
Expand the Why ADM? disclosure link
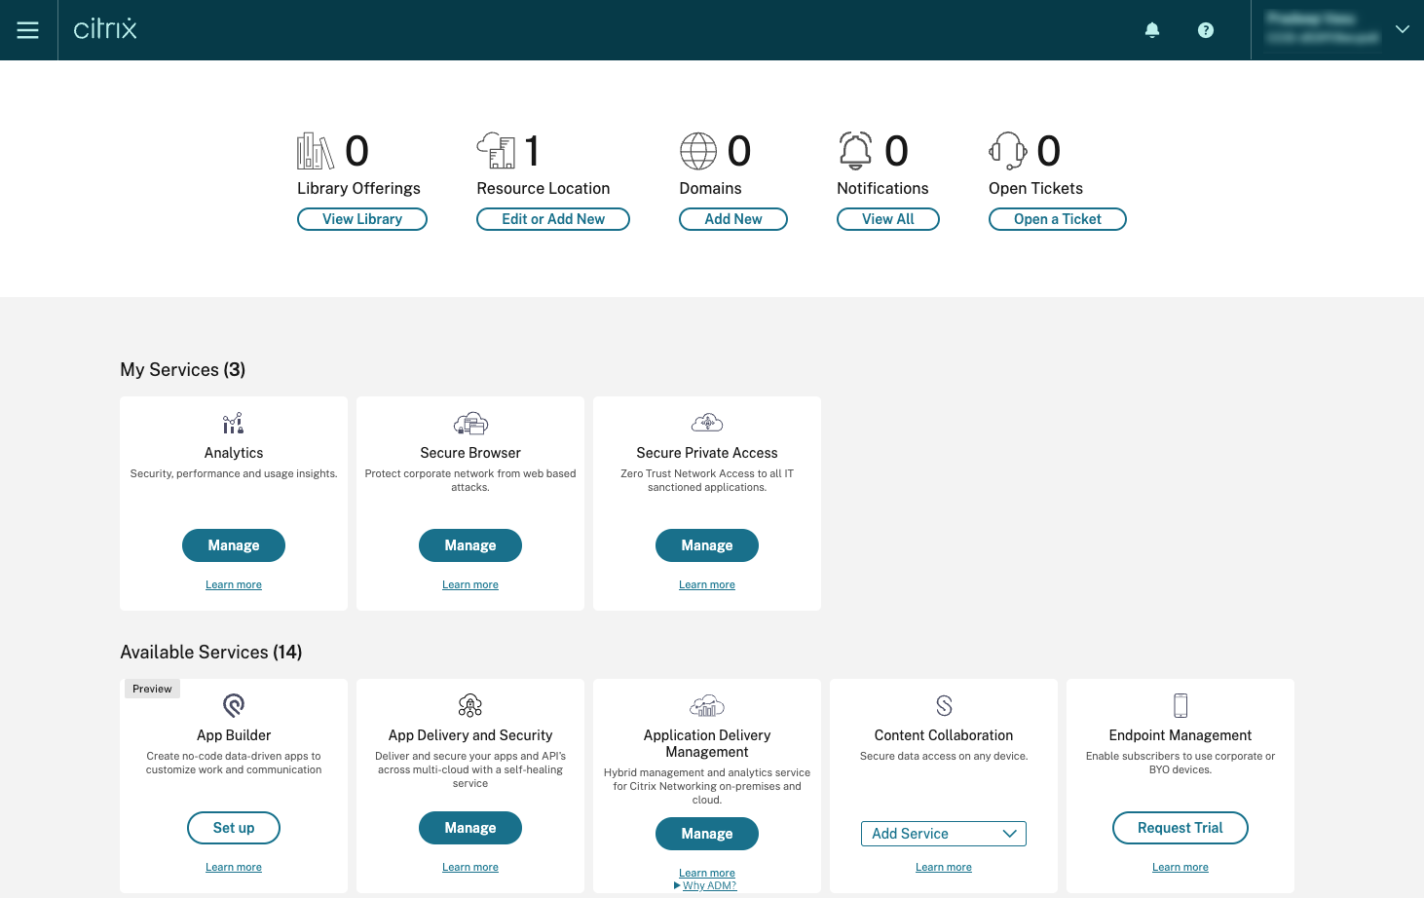(706, 885)
